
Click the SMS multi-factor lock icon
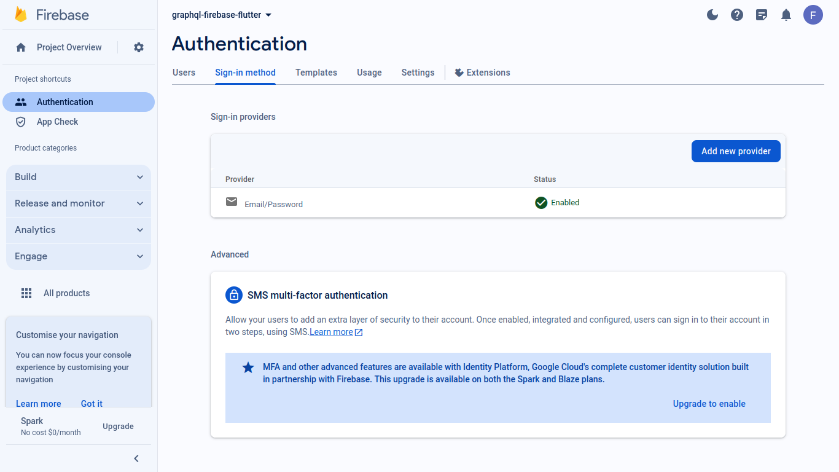(x=234, y=295)
